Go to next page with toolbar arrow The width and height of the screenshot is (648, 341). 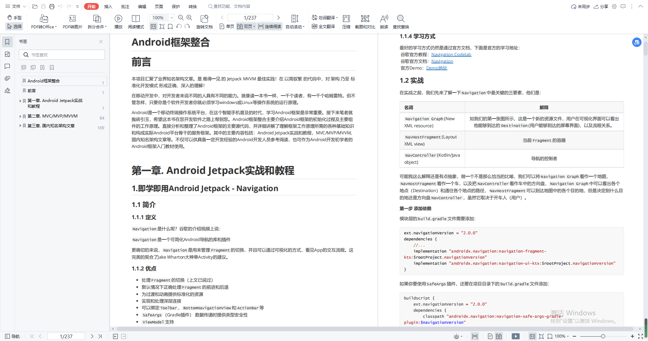click(x=278, y=18)
